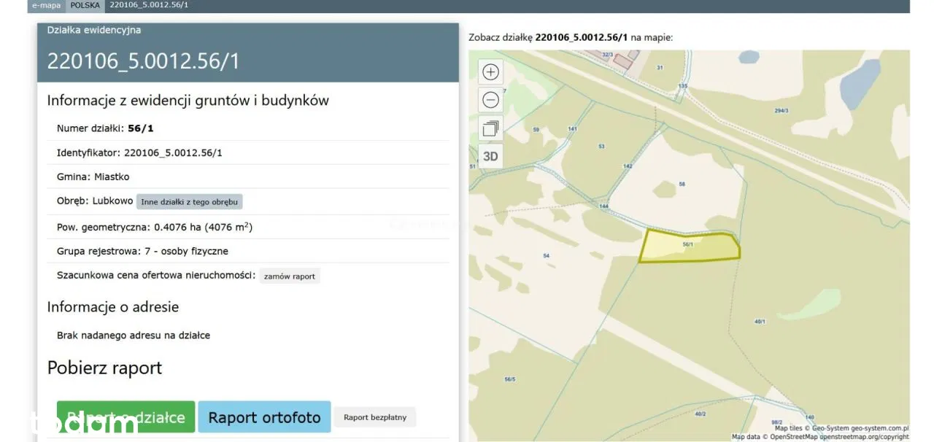Go to e-mapa in the breadcrumb

tap(47, 5)
